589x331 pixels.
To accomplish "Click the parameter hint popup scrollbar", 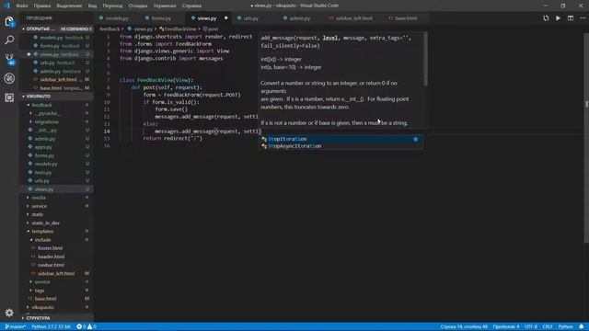I will 425,59.
